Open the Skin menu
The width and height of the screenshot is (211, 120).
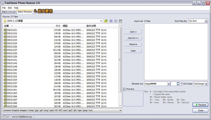[10, 8]
